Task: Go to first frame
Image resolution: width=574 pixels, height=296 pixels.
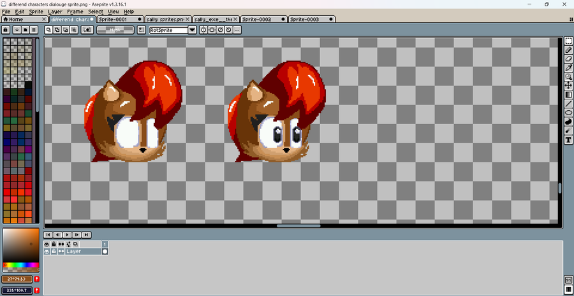Action: pos(48,235)
